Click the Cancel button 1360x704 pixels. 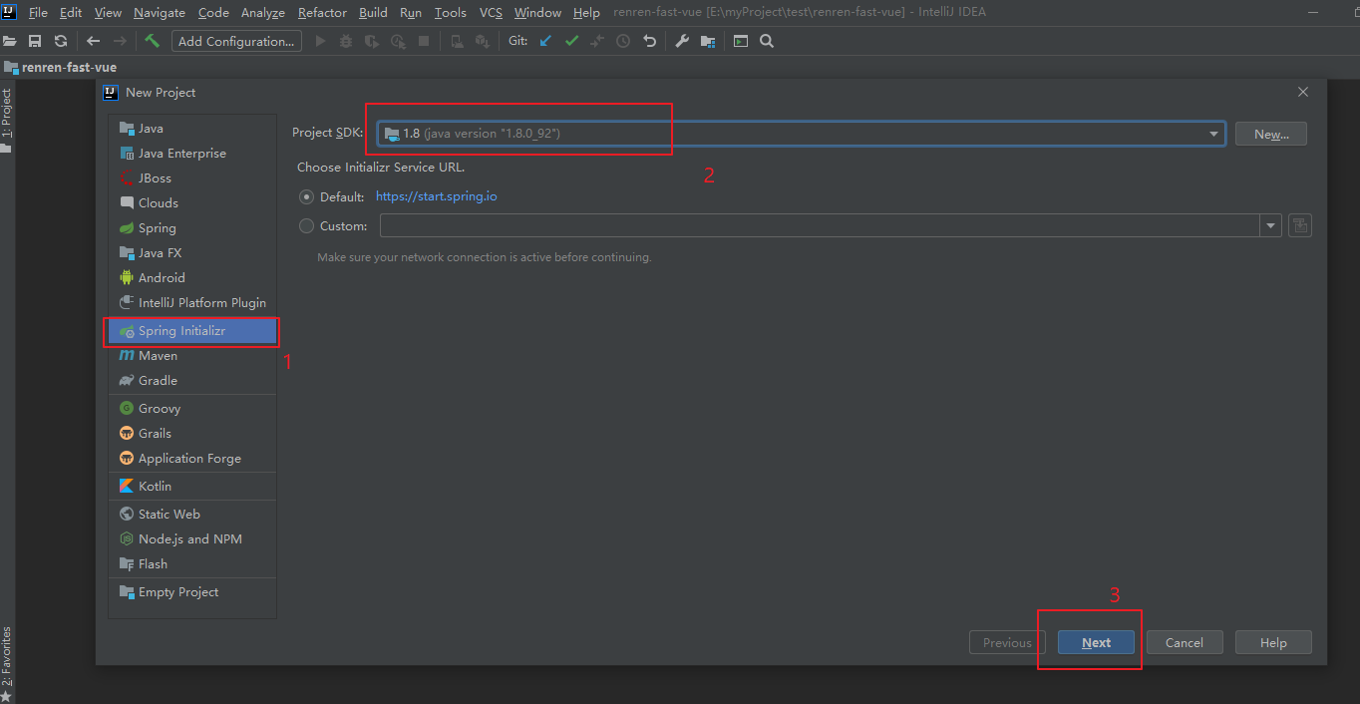click(x=1185, y=643)
